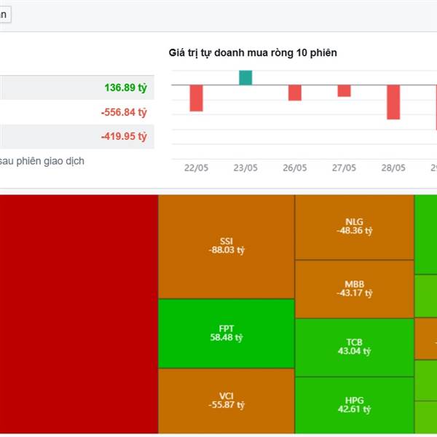Image resolution: width=437 pixels, height=437 pixels.
Task: Click the -419.95 tỷ value
Action: (124, 136)
